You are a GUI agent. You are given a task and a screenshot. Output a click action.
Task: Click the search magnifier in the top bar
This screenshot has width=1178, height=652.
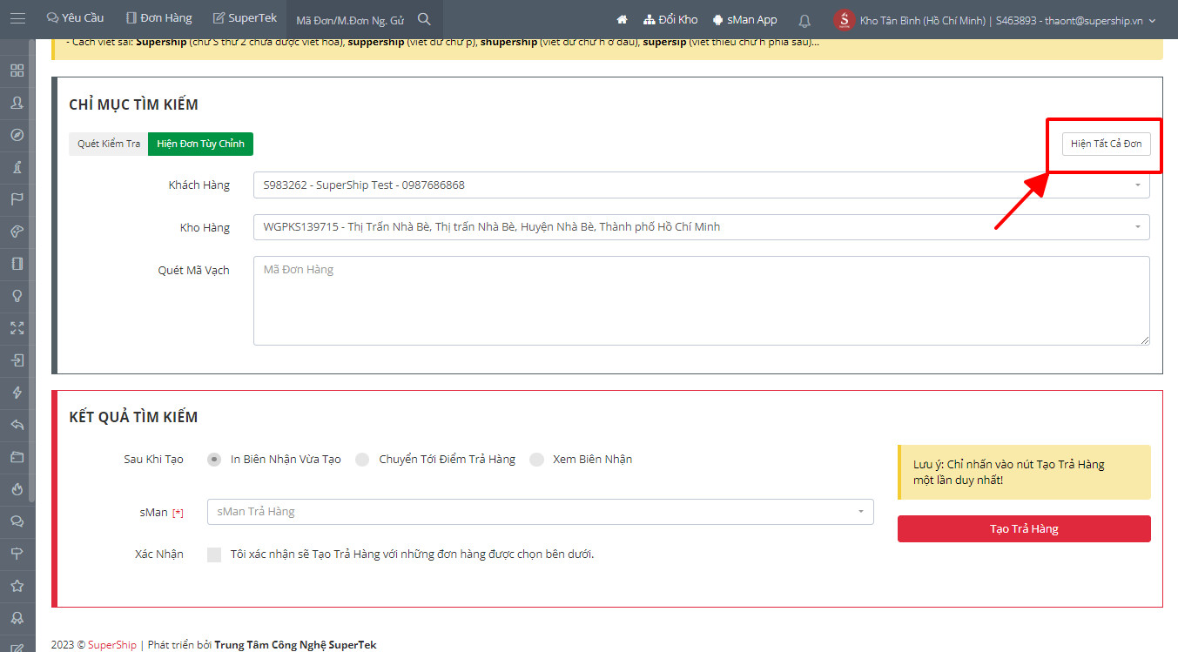pos(424,19)
